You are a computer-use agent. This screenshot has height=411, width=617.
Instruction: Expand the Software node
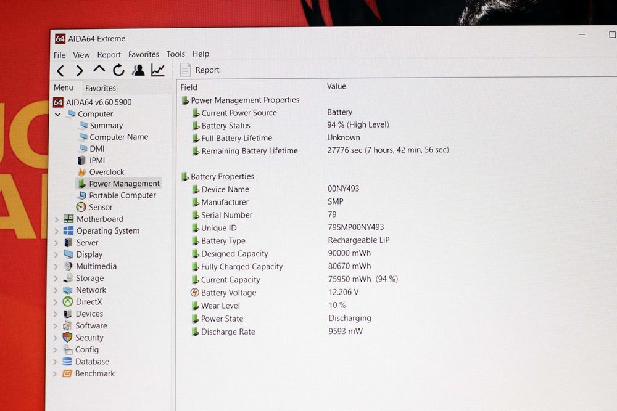click(x=56, y=326)
